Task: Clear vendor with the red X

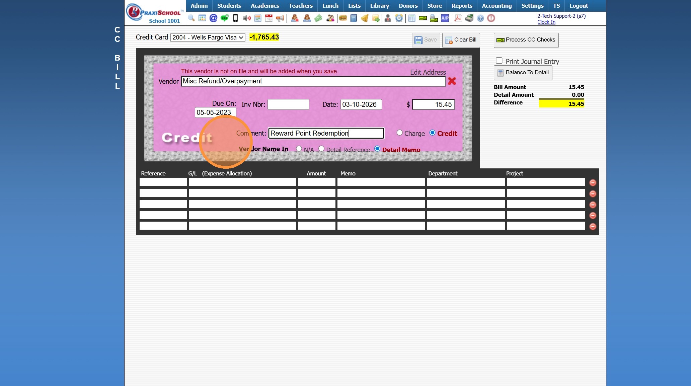Action: tap(452, 81)
